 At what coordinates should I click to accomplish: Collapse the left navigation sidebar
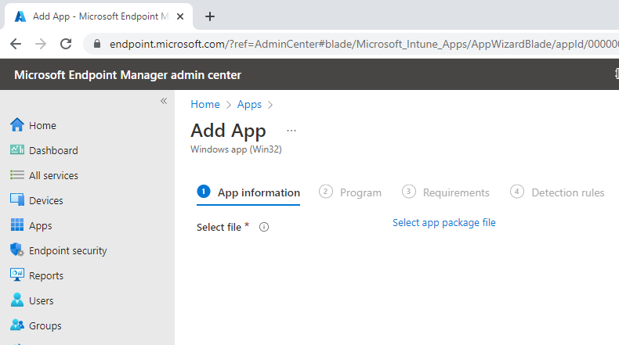pos(164,101)
